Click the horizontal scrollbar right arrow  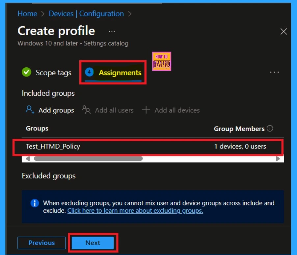[x=278, y=159]
